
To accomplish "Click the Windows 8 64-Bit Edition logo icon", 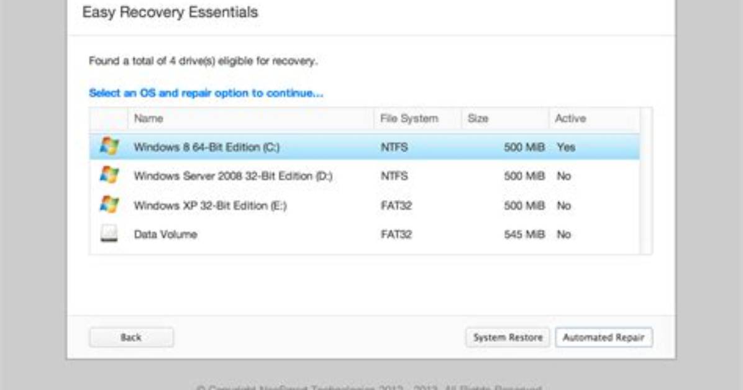I will click(x=109, y=147).
